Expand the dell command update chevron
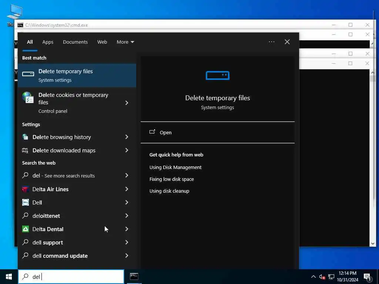The height and width of the screenshot is (284, 379). point(127,256)
